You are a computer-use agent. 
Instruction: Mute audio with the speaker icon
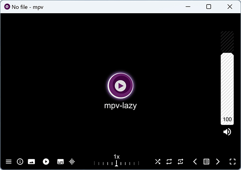(227, 132)
